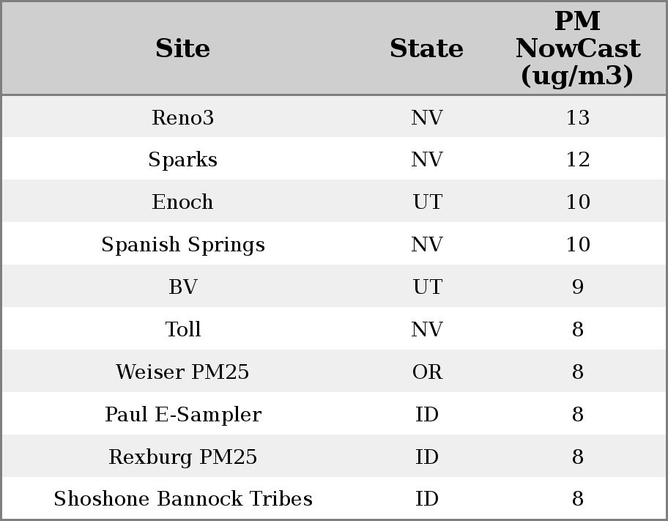Click the Paul E-Sampler site name
Screen dimensions: 668x521
click(183, 415)
